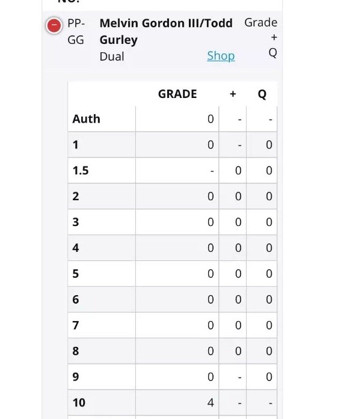Click the Dual subset label
338x419 pixels.
[112, 57]
